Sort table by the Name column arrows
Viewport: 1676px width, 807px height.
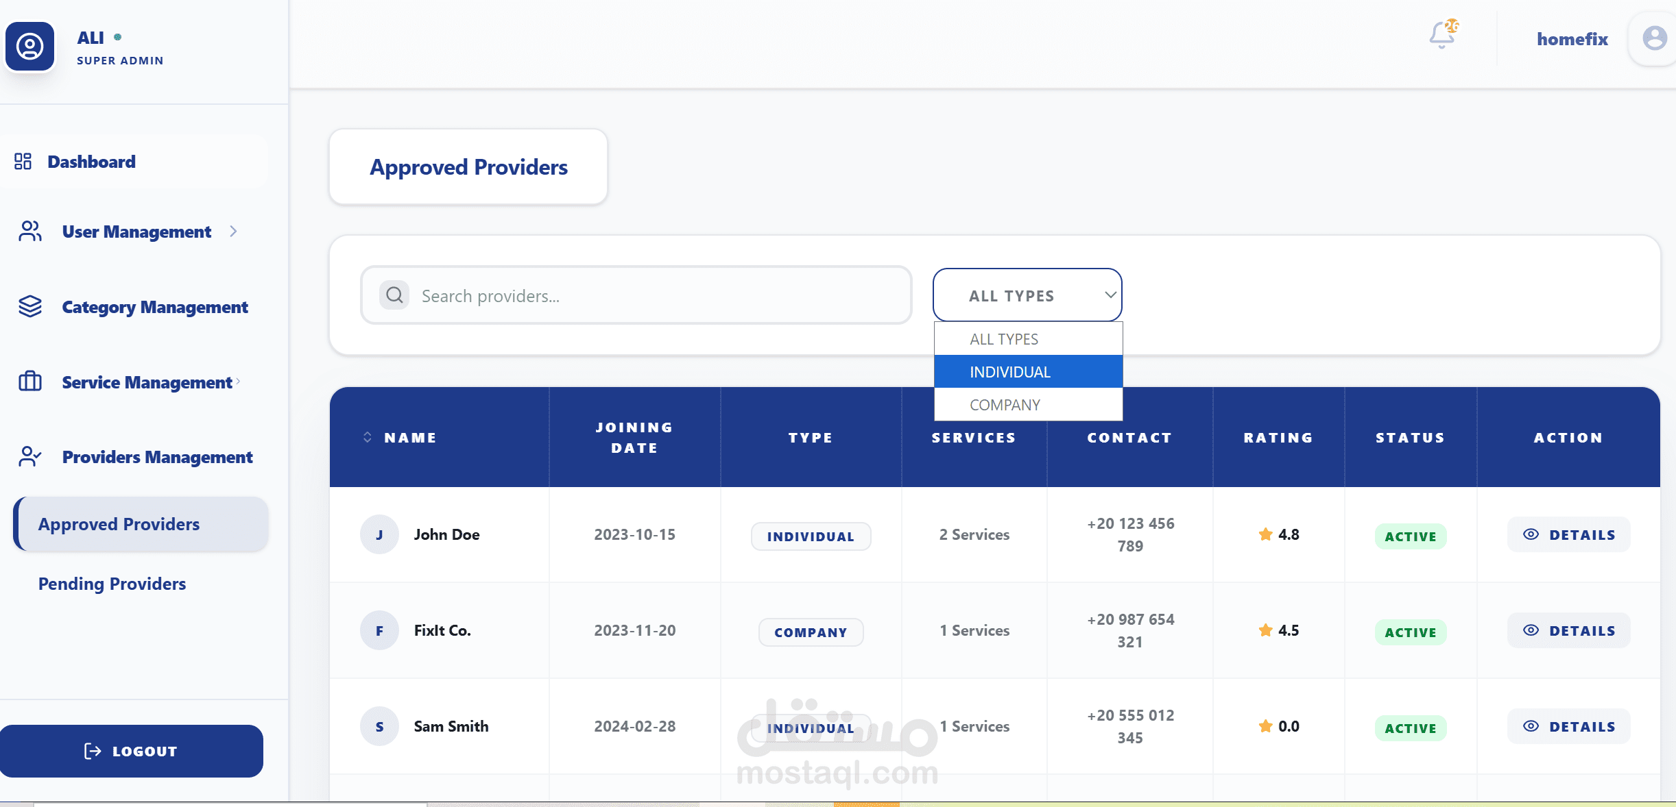pyautogui.click(x=368, y=437)
